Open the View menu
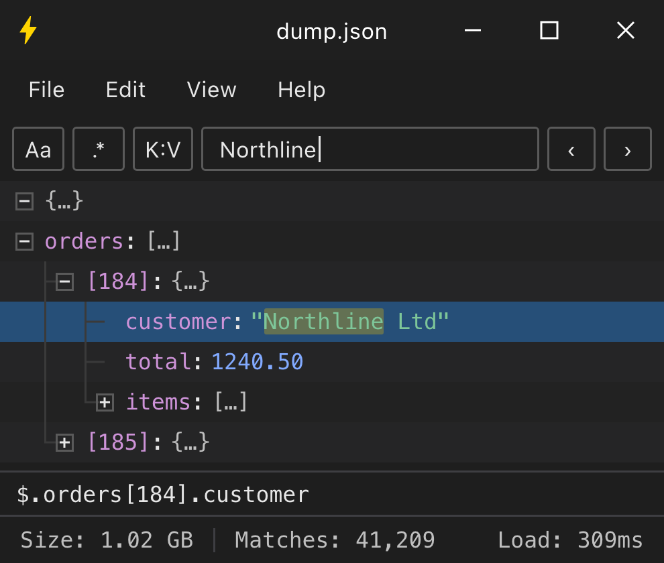Screen dimensions: 664x563 (x=212, y=90)
